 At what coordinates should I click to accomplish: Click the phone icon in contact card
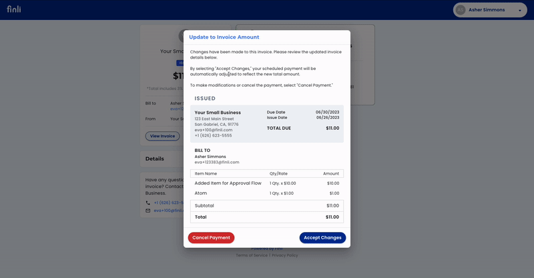(148, 203)
